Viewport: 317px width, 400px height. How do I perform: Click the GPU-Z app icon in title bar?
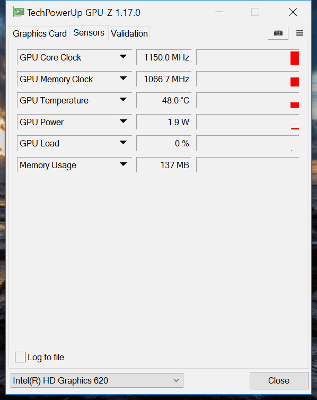click(x=19, y=12)
